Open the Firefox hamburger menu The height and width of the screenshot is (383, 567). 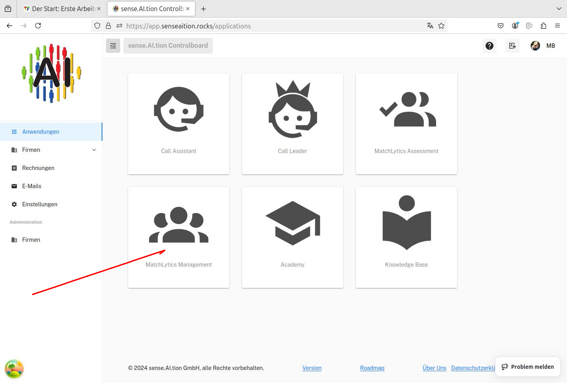558,26
